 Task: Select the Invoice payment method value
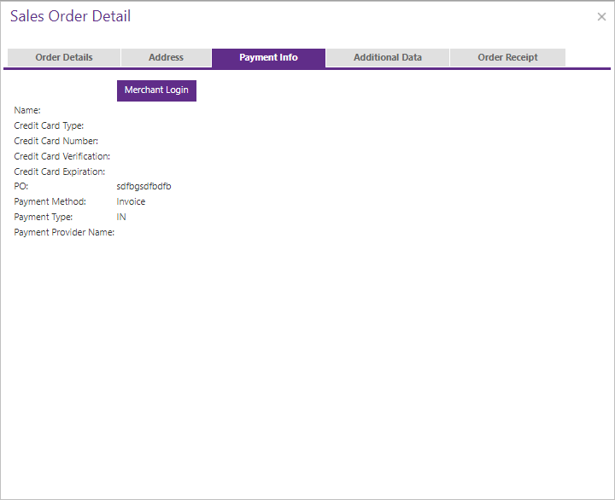coord(131,202)
